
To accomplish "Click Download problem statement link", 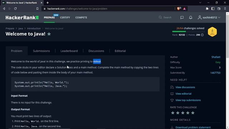I will [193, 128].
